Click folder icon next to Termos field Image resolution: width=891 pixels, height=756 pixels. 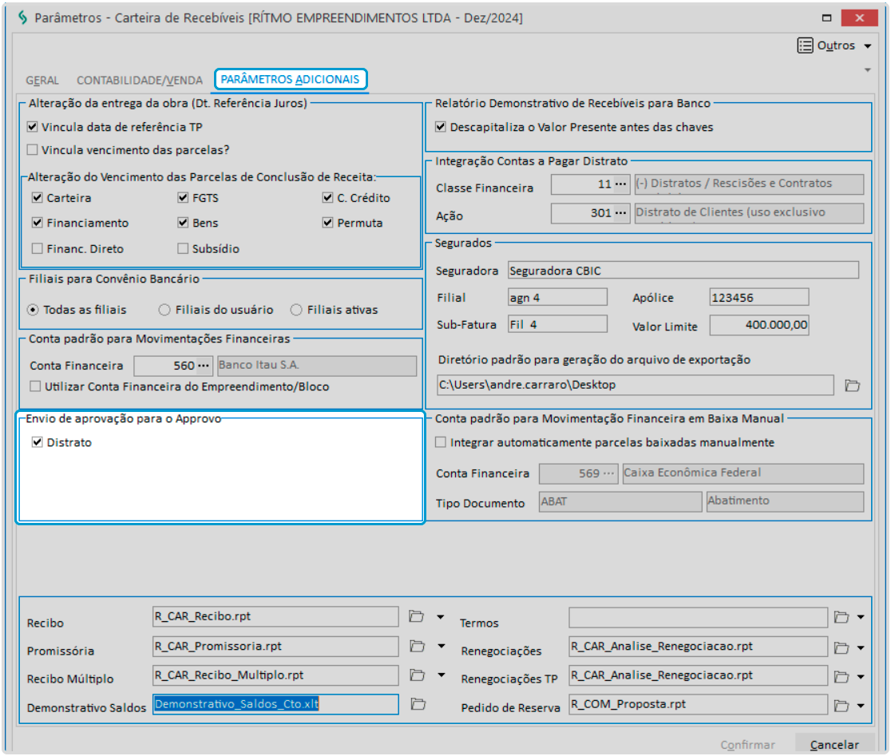(x=840, y=617)
